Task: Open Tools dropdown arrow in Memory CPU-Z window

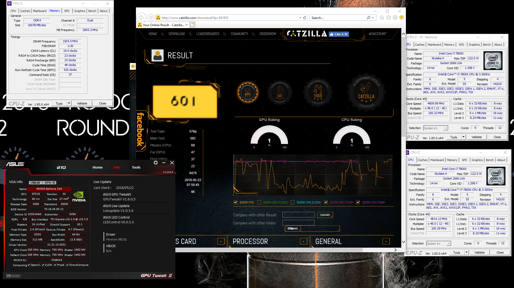Action: [69, 103]
